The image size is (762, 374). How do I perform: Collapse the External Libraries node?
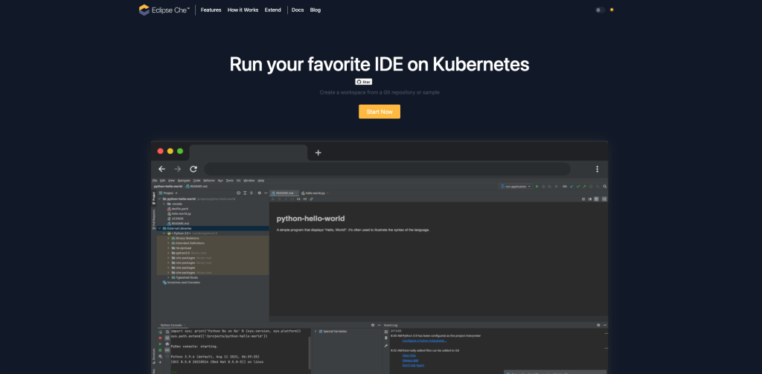[160, 228]
